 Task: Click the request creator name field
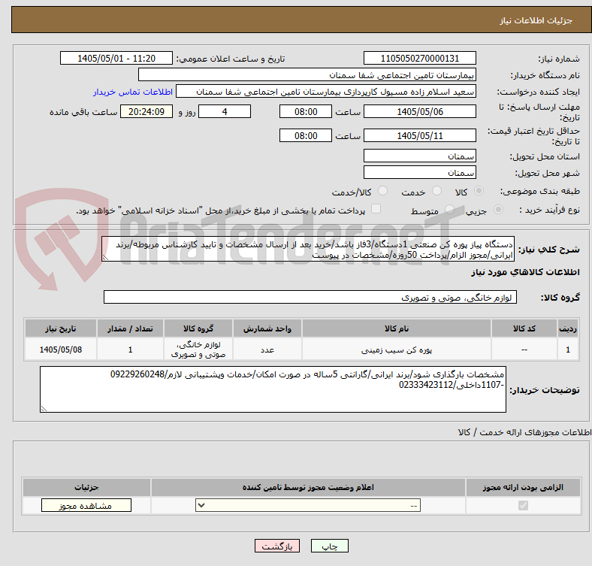326,92
